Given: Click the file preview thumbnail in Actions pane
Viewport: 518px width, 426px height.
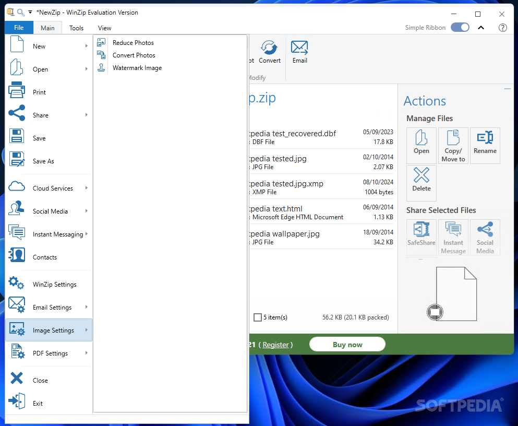Looking at the screenshot, I should coord(456,294).
